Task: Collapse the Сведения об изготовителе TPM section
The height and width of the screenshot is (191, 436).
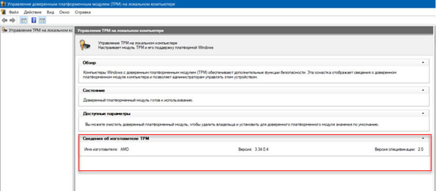Action: click(423, 138)
